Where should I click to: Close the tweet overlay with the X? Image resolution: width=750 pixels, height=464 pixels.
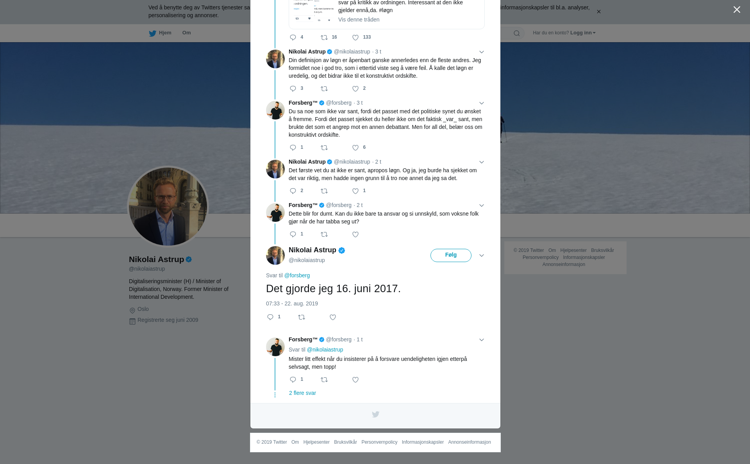(x=737, y=10)
